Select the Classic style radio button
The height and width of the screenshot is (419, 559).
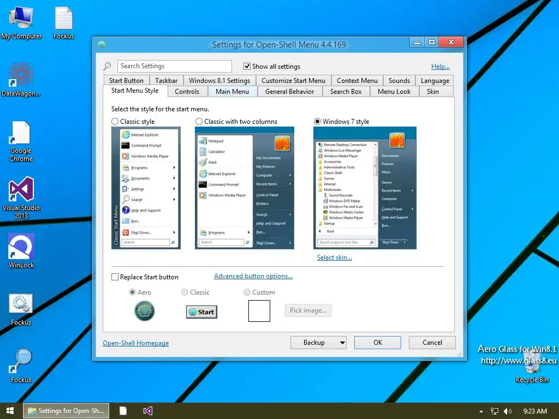point(115,122)
